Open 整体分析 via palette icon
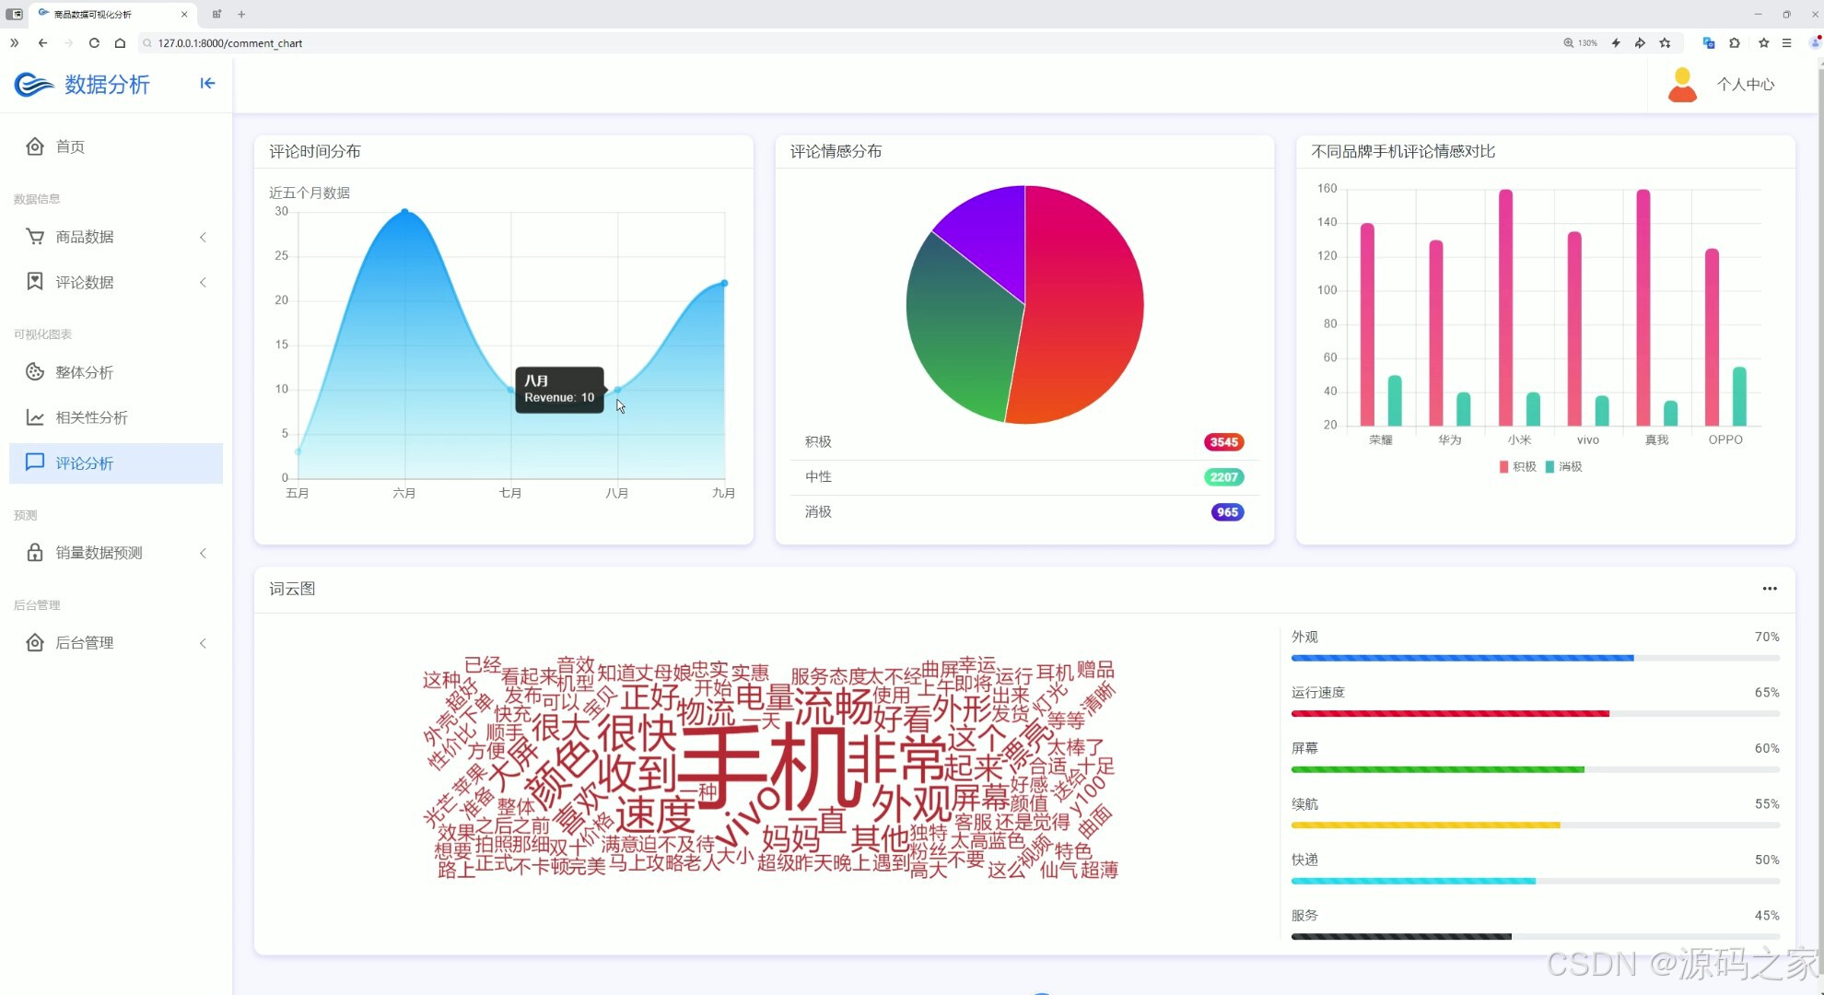This screenshot has height=995, width=1824. [x=35, y=372]
